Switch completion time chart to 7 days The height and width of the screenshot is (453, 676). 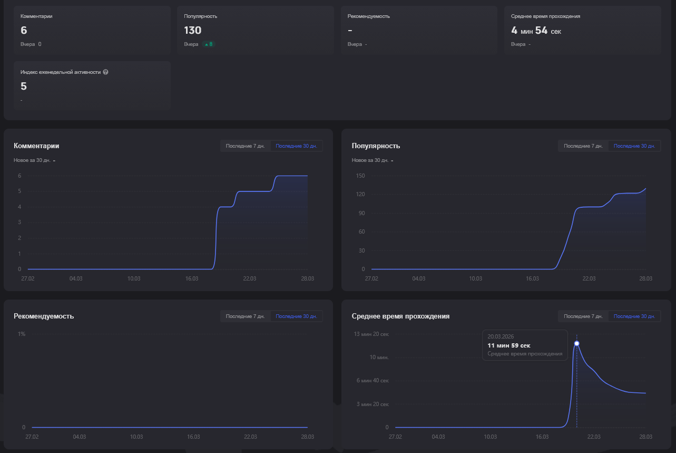583,316
